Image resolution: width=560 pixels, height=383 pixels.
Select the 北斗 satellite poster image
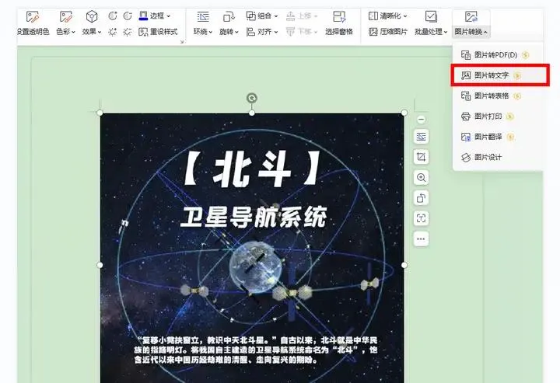(x=252, y=248)
